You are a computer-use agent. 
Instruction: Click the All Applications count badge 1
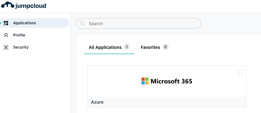tap(127, 47)
